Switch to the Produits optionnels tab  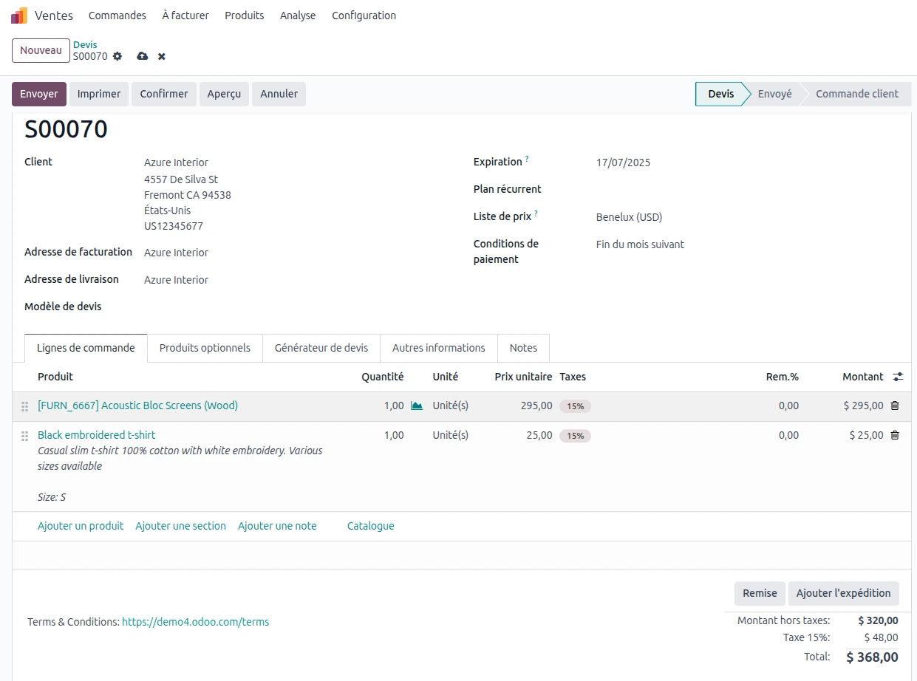[205, 348]
